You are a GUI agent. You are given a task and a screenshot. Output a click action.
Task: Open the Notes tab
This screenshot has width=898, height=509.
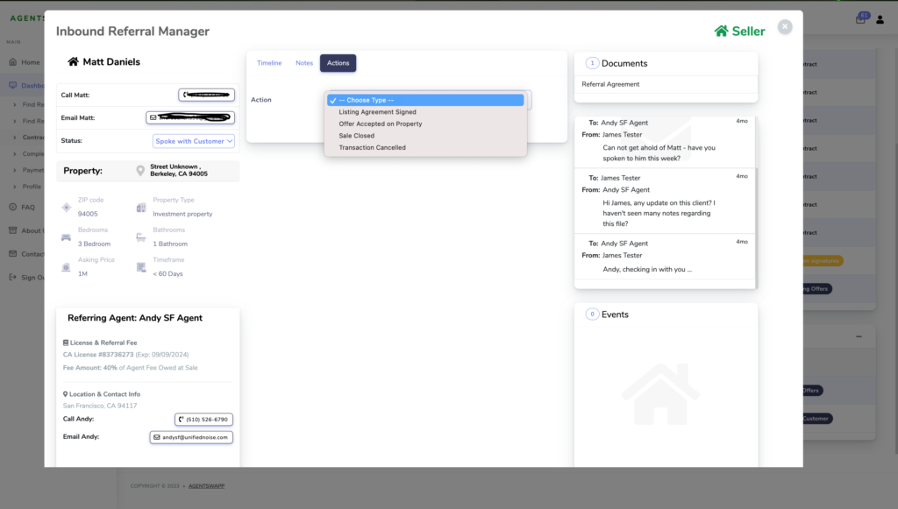304,63
